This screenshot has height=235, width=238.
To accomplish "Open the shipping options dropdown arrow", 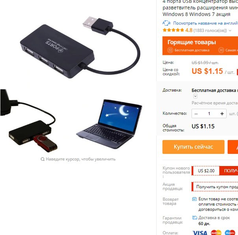I will pyautogui.click(x=195, y=96).
